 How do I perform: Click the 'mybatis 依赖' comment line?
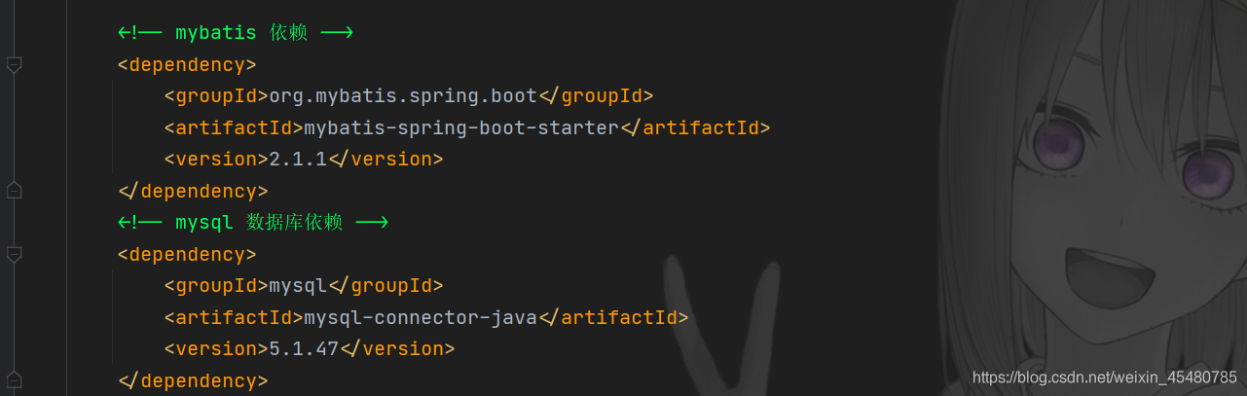pos(235,33)
